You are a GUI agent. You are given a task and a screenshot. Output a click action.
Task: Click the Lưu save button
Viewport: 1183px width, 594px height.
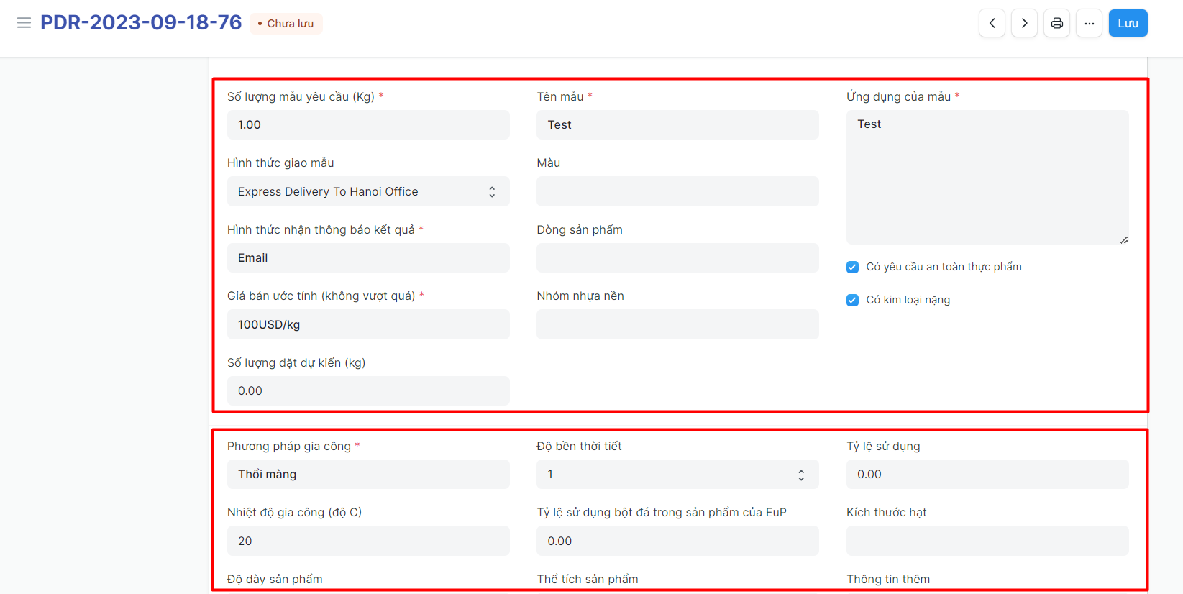pyautogui.click(x=1128, y=23)
